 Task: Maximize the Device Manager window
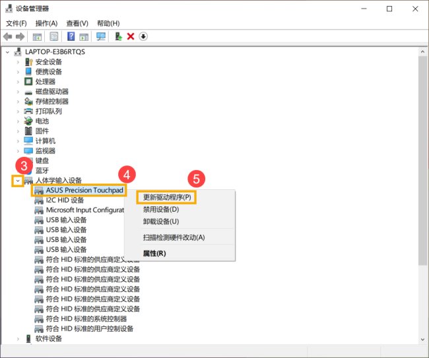389,9
